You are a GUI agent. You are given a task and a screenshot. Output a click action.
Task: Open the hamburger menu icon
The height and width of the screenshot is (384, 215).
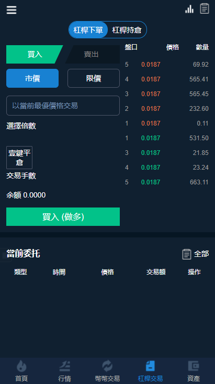(x=12, y=10)
